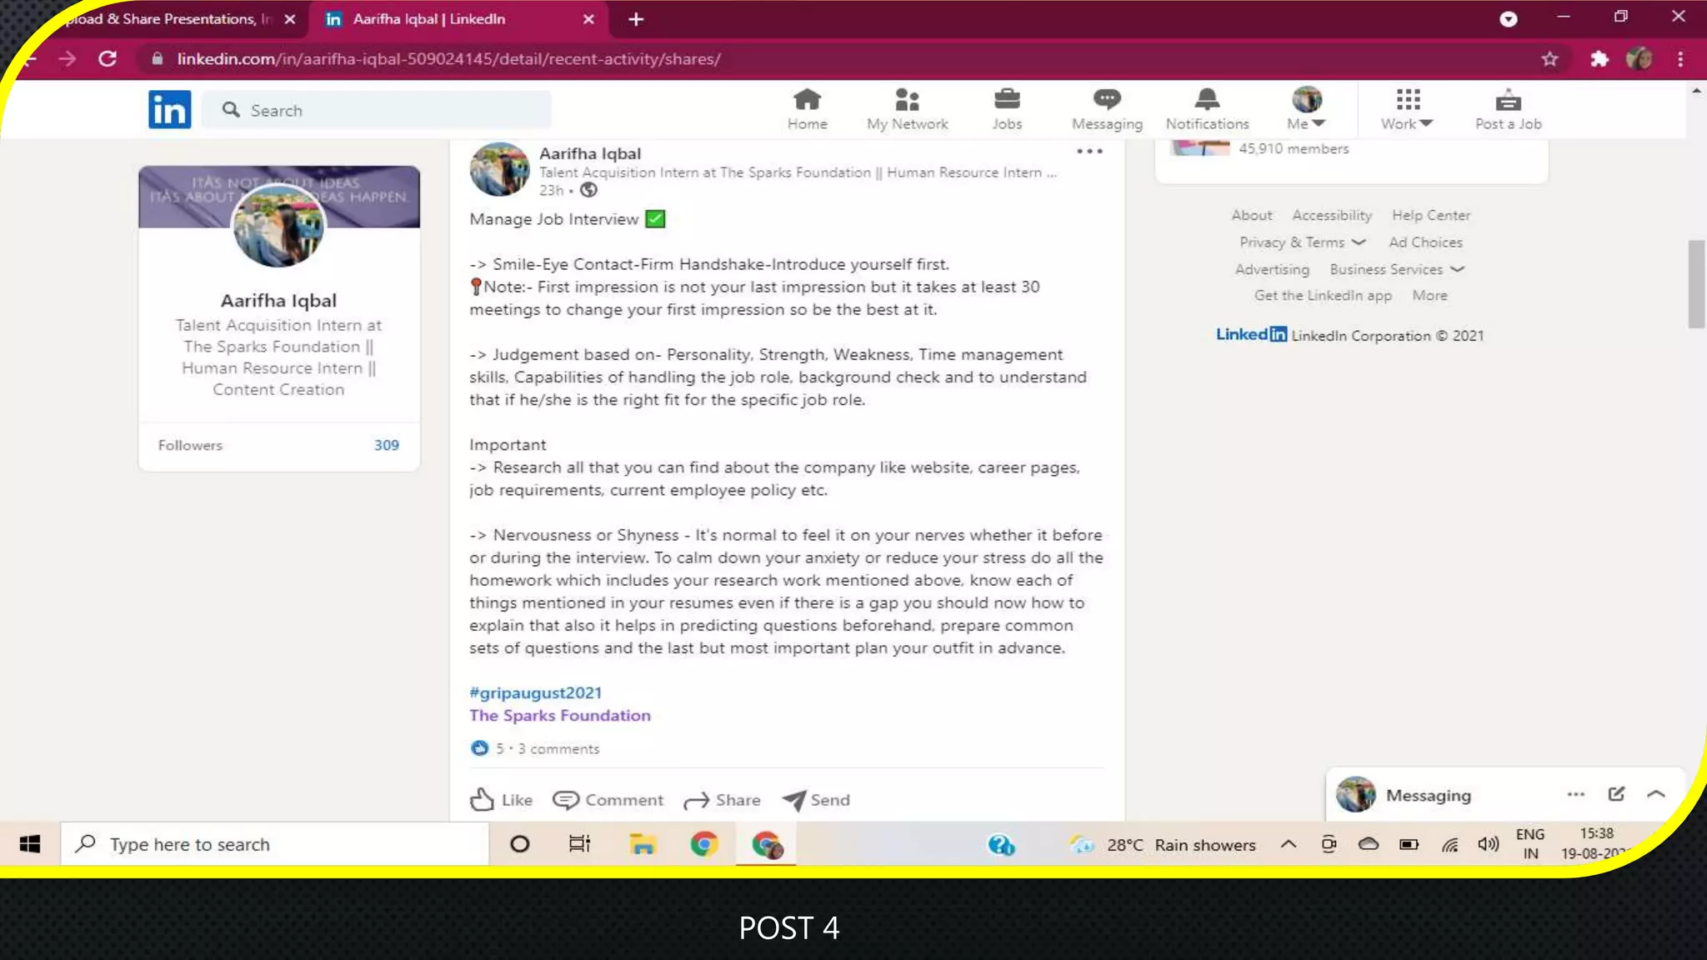1707x960 pixels.
Task: Like the Manage Job Interview post
Action: point(501,800)
